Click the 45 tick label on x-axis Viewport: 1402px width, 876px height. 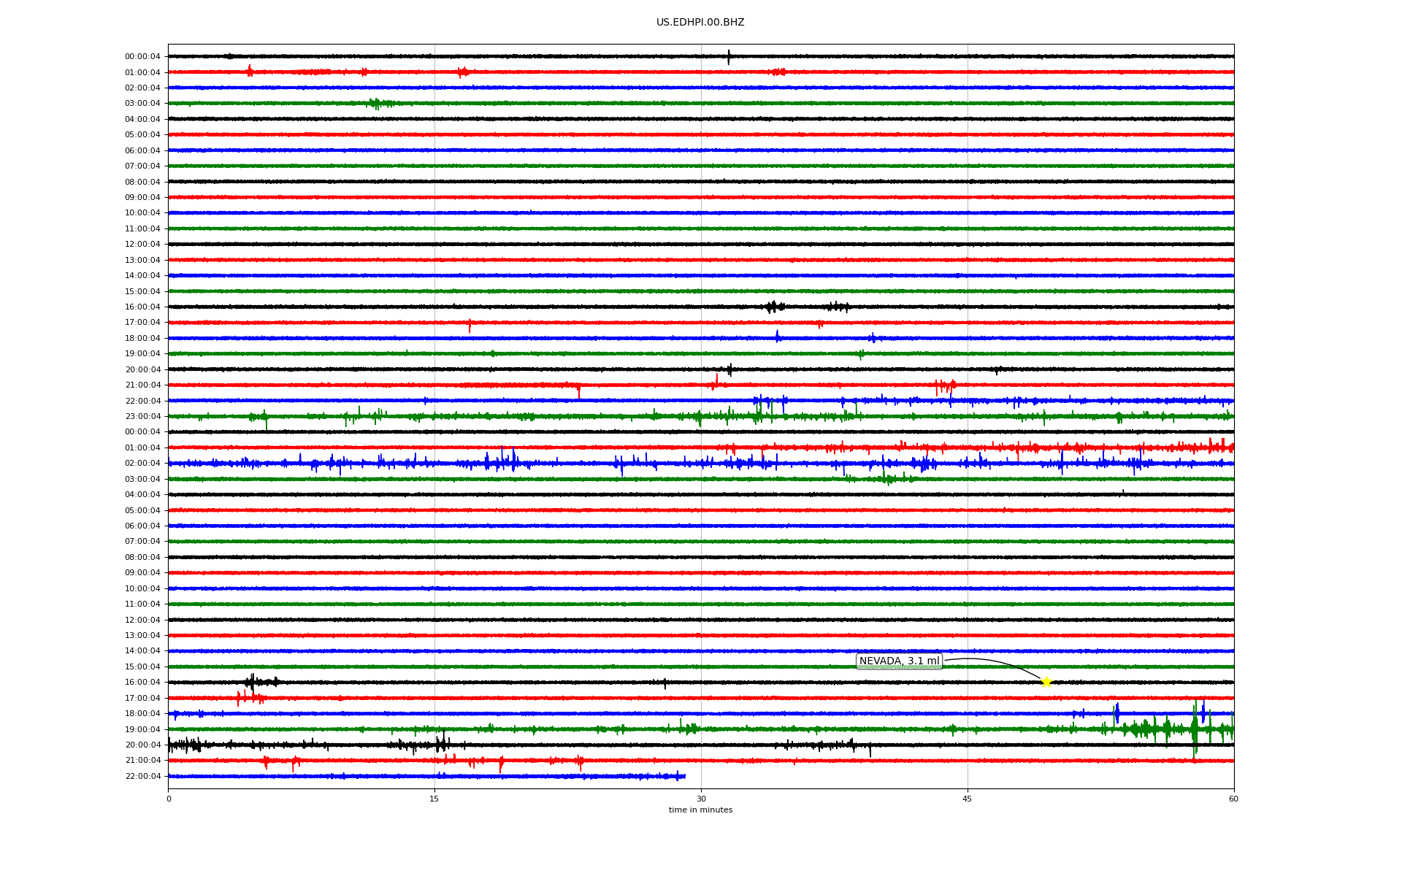(967, 799)
